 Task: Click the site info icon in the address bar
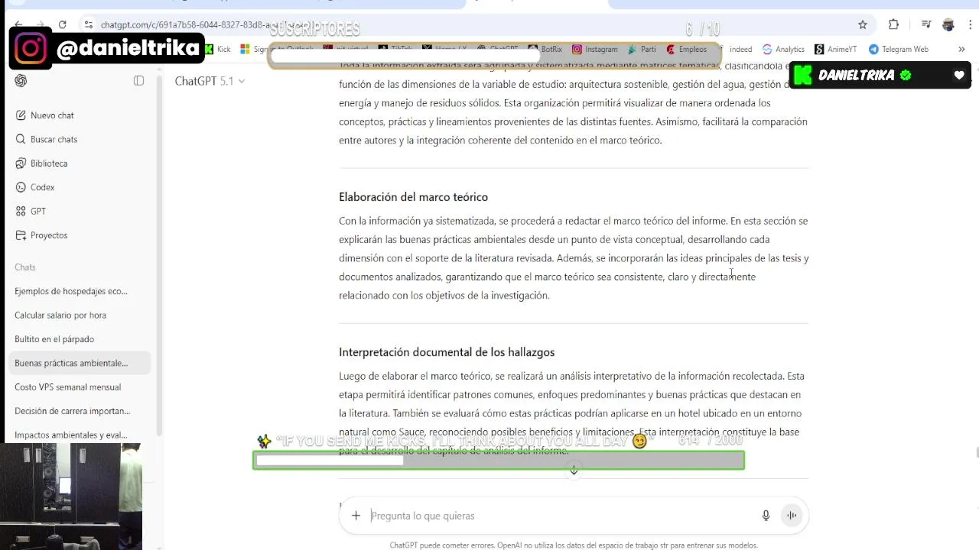click(89, 24)
